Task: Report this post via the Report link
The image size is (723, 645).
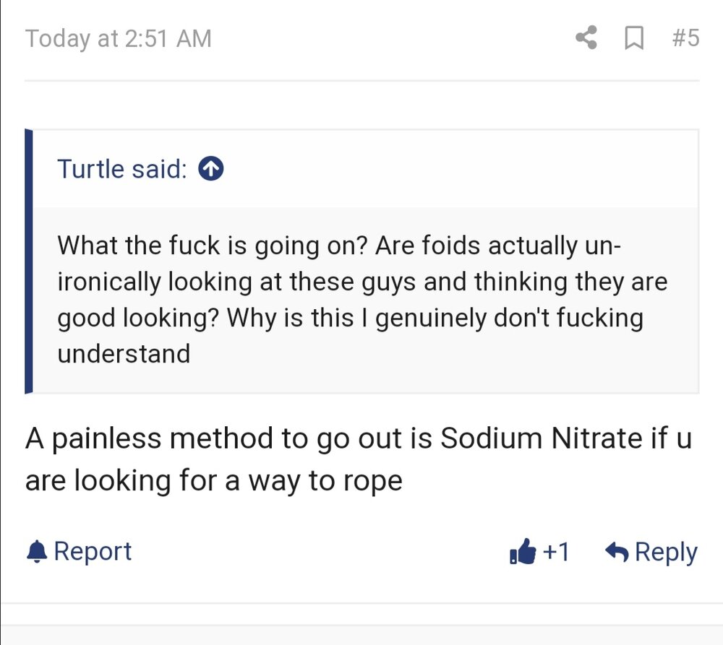Action: 93,551
